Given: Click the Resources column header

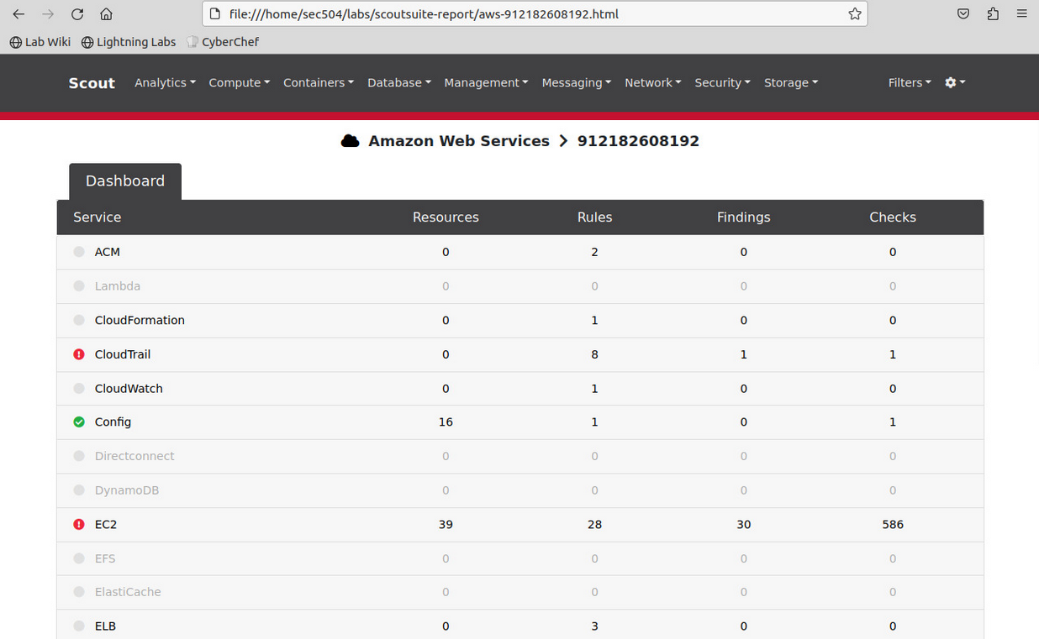Looking at the screenshot, I should 446,217.
